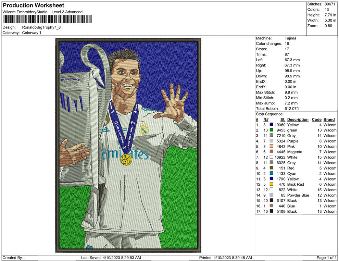Select the magenta-row swatch in stop 6
This screenshot has height=261, width=339.
(x=271, y=152)
